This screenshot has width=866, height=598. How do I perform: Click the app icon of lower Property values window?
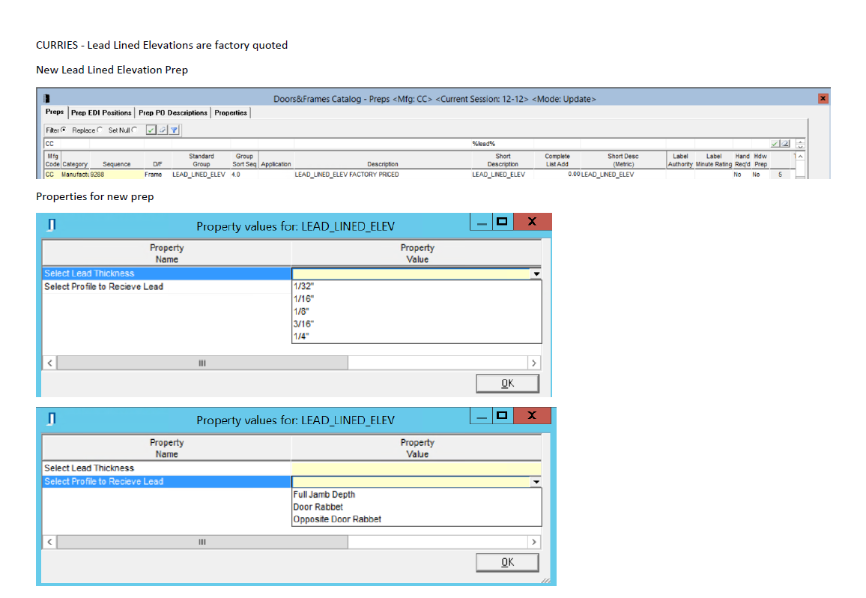point(51,420)
